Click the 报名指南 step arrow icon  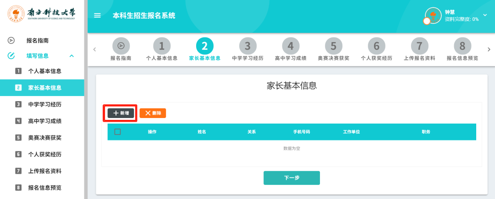coord(121,46)
